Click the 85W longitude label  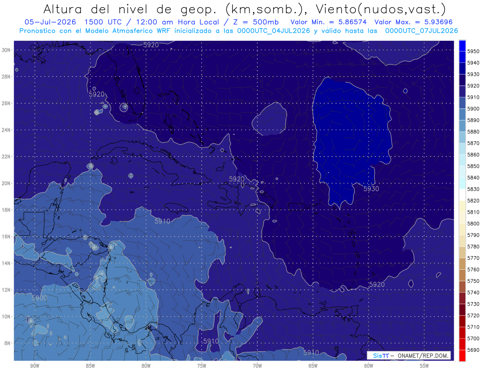coord(90,366)
